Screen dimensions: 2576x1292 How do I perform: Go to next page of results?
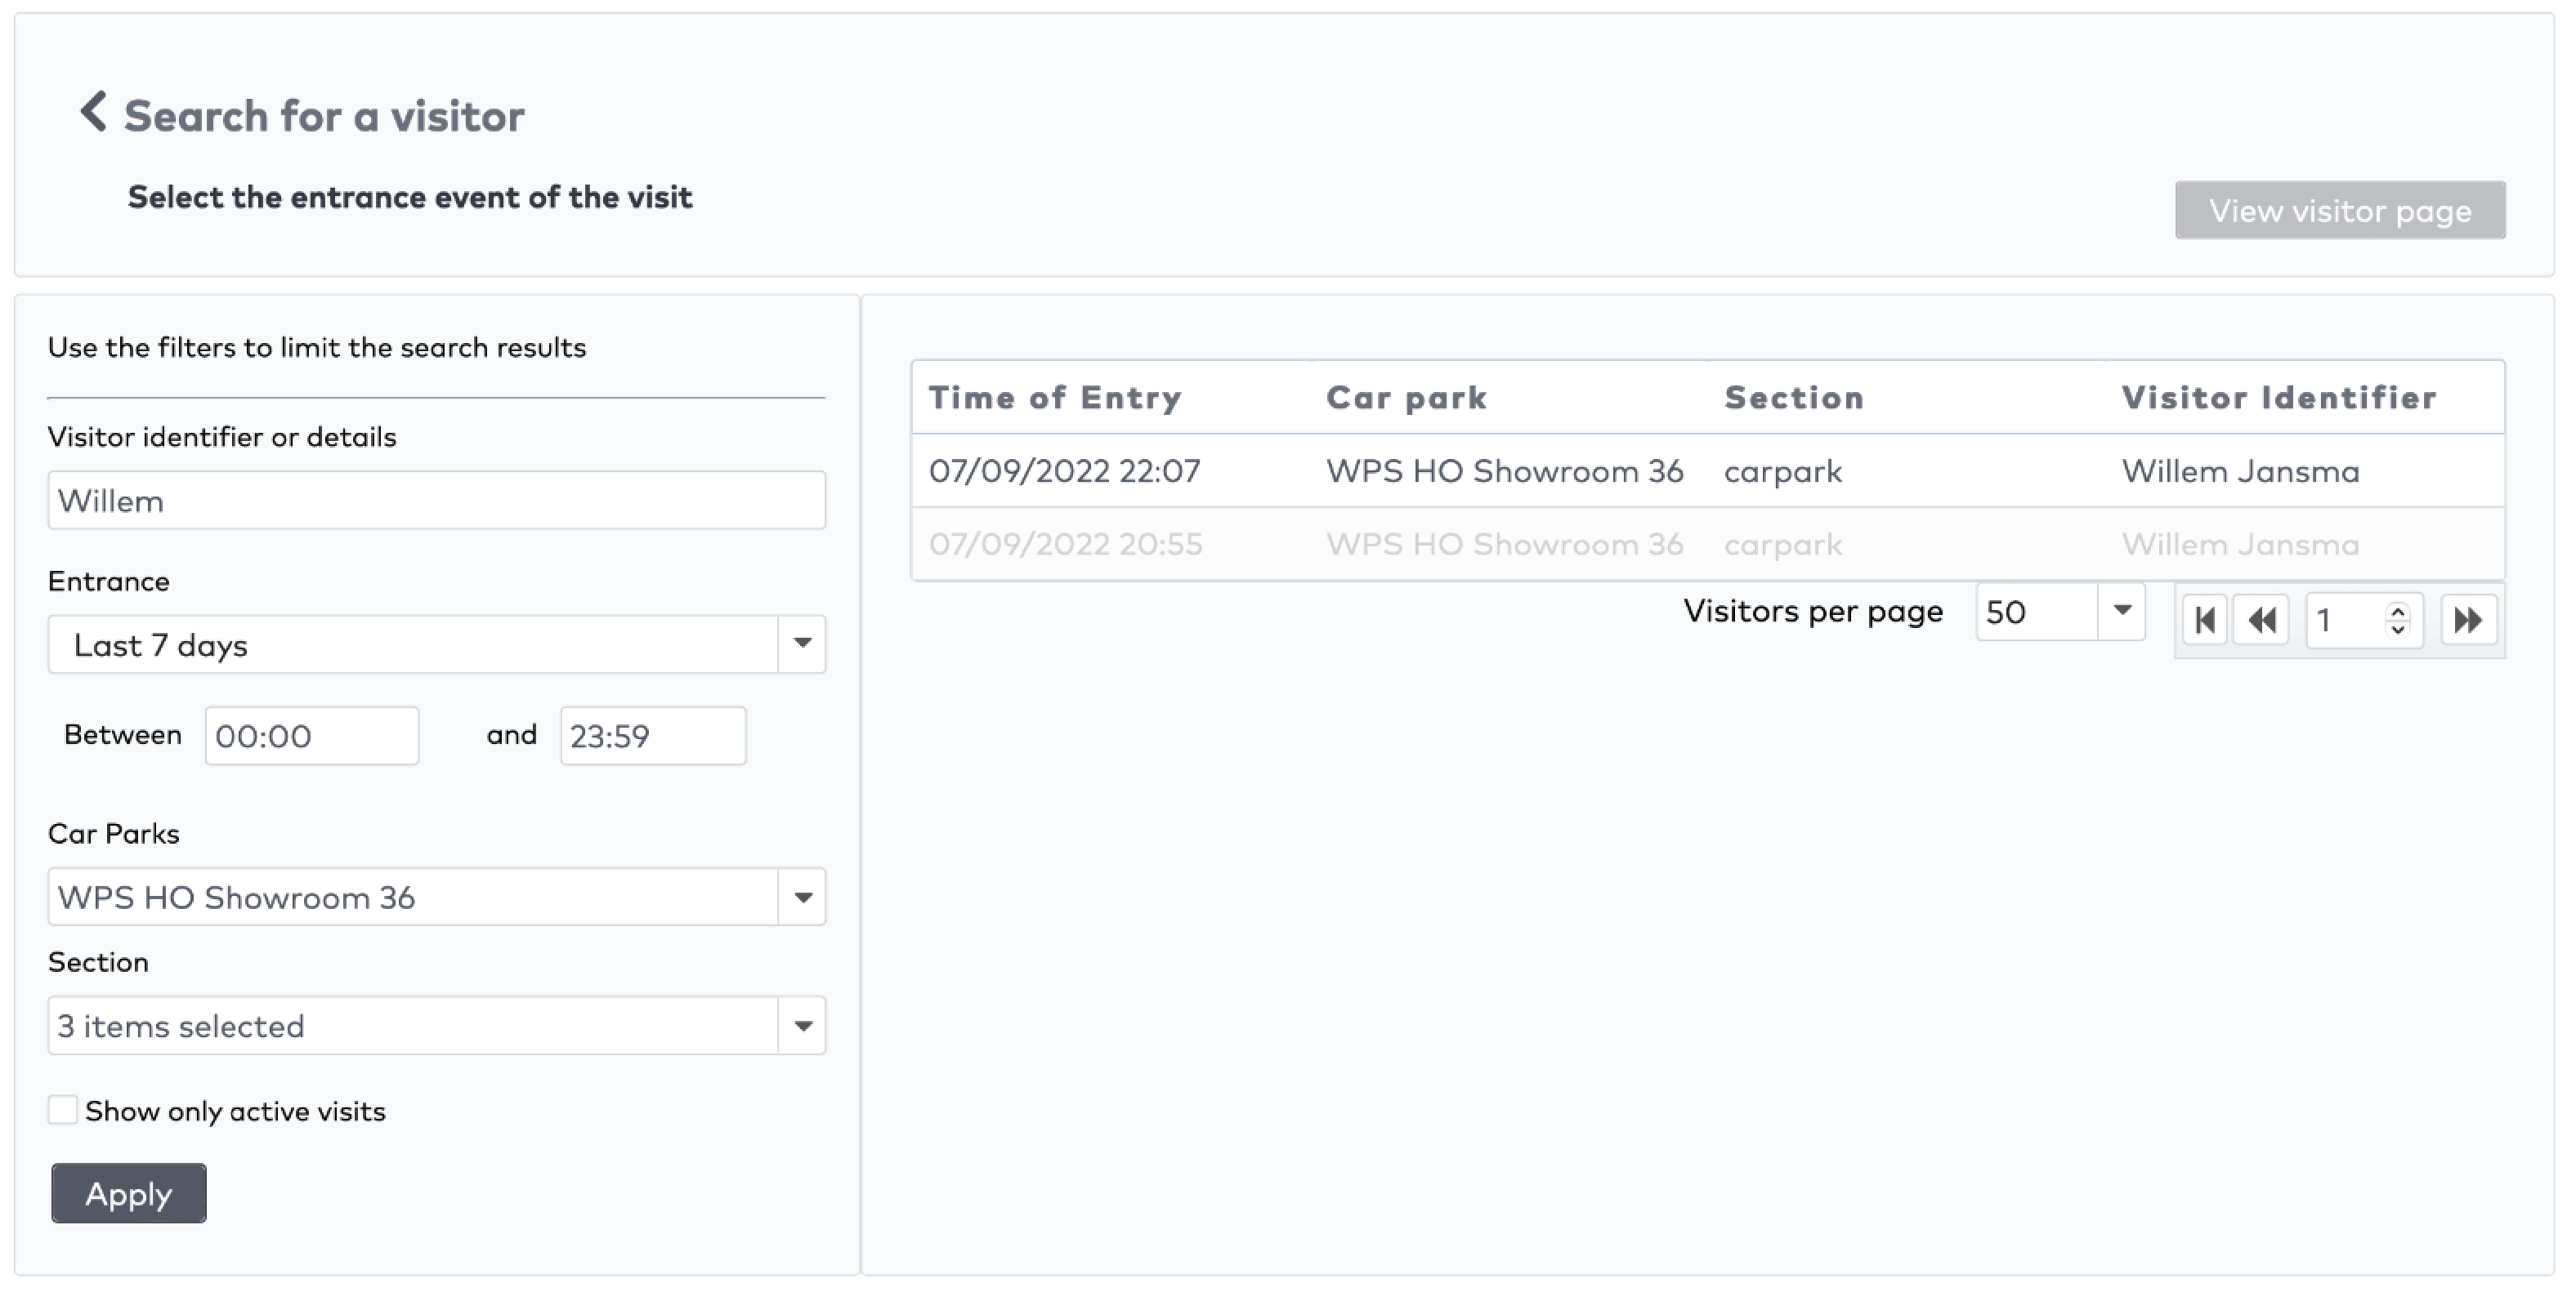[2468, 621]
